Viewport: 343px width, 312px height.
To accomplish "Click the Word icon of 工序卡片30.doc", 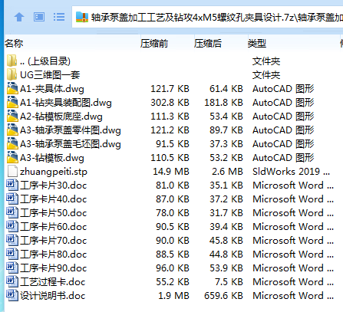I will point(12,185).
